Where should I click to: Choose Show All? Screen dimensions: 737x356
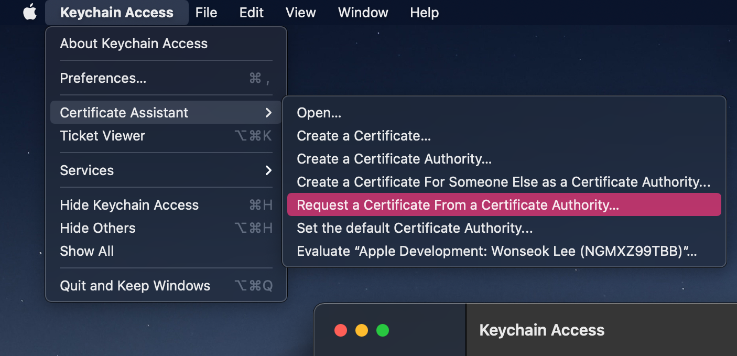pyautogui.click(x=166, y=251)
